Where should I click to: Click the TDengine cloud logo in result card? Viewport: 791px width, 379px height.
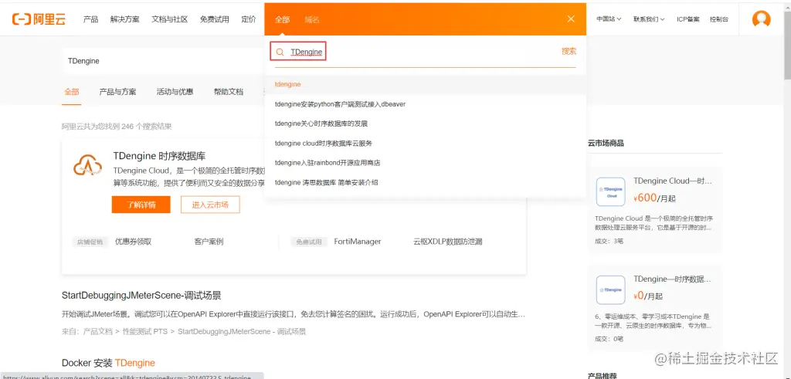[x=88, y=164]
